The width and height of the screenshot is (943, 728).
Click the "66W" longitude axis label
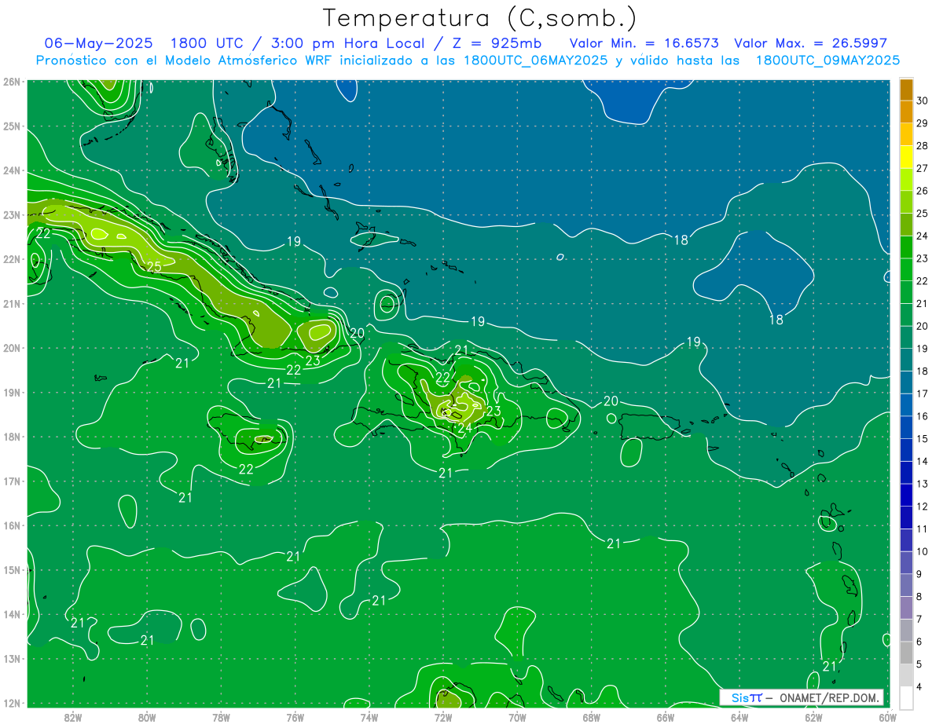point(666,716)
